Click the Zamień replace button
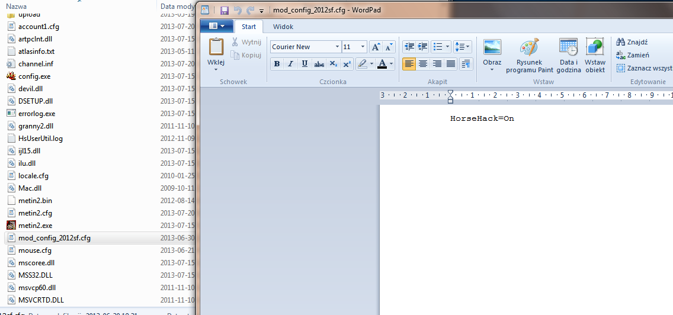Screen dimensions: 673x315 tap(633, 55)
